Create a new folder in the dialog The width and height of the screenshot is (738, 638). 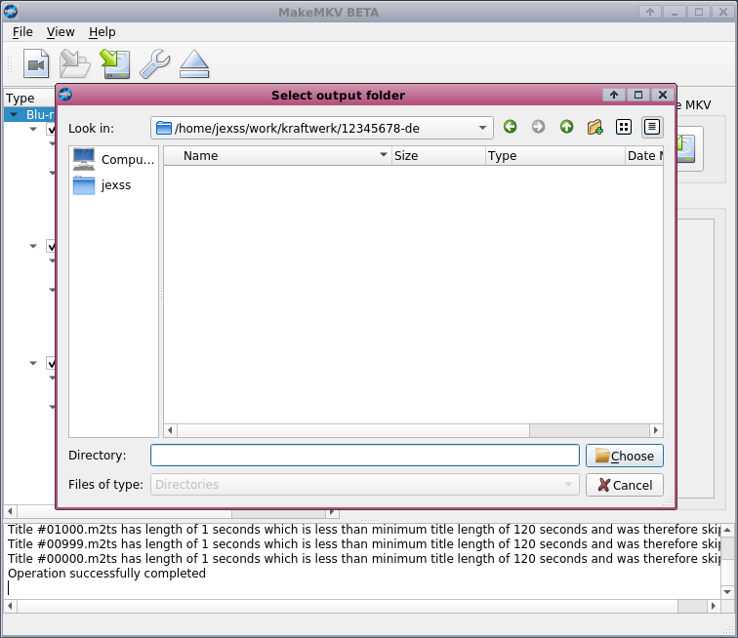(594, 127)
